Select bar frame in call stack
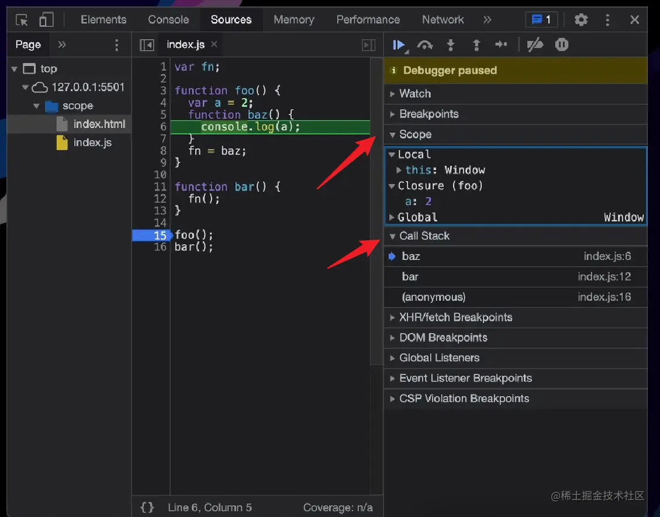 click(x=516, y=276)
